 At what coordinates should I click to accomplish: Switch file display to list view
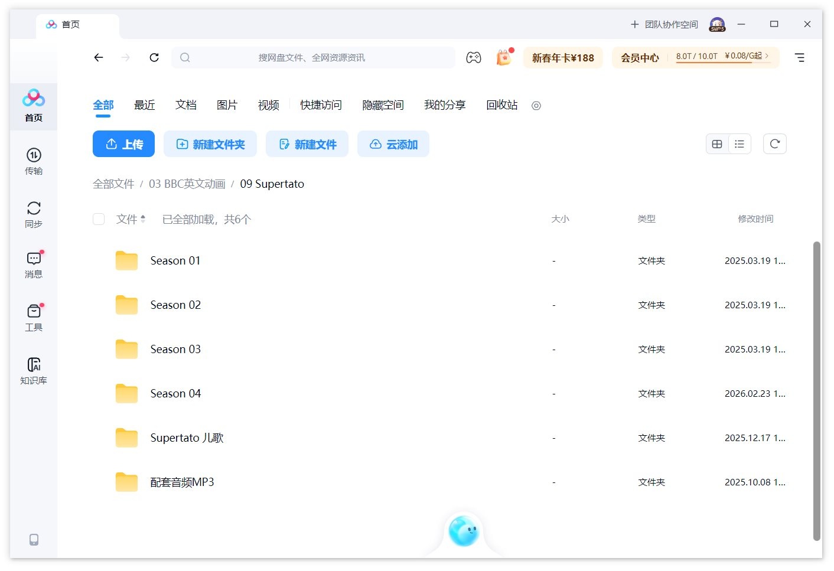(739, 143)
